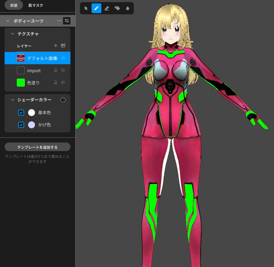Click the レイヤー heading text

(x=24, y=46)
